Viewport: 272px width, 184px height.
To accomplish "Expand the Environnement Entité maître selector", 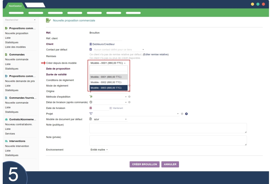I will 99,150.
